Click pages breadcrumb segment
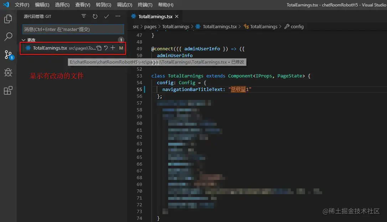Screen dimensions: 387x222 coord(150,26)
